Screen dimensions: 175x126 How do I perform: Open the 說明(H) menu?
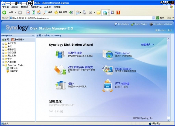click(x=57, y=7)
